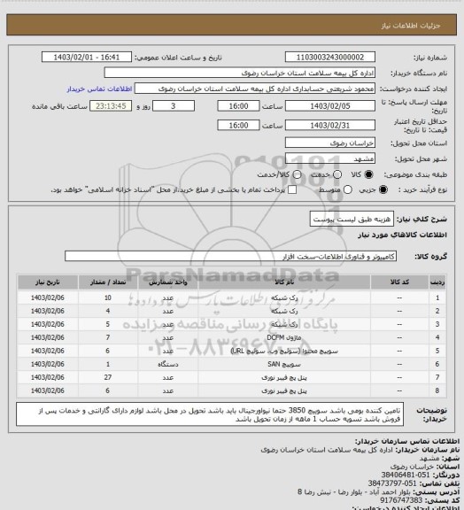Click the quantity 10 cell
Viewport: 464px width, 510px height.
coord(108,297)
